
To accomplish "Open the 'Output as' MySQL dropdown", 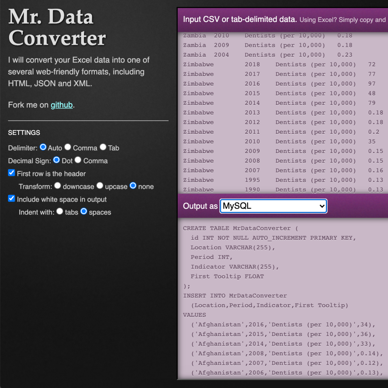I will 274,206.
